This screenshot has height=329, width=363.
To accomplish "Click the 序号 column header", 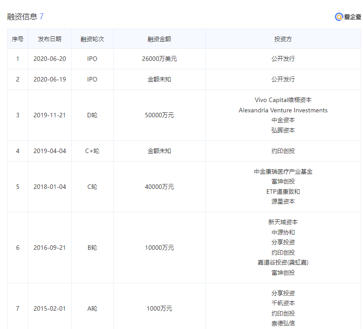I will click(17, 39).
